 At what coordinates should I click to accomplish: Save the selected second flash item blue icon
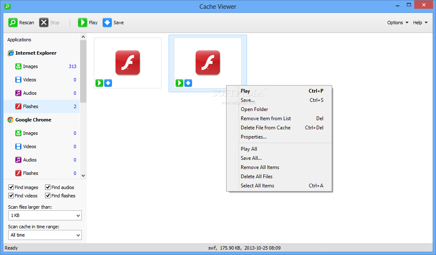[x=188, y=83]
